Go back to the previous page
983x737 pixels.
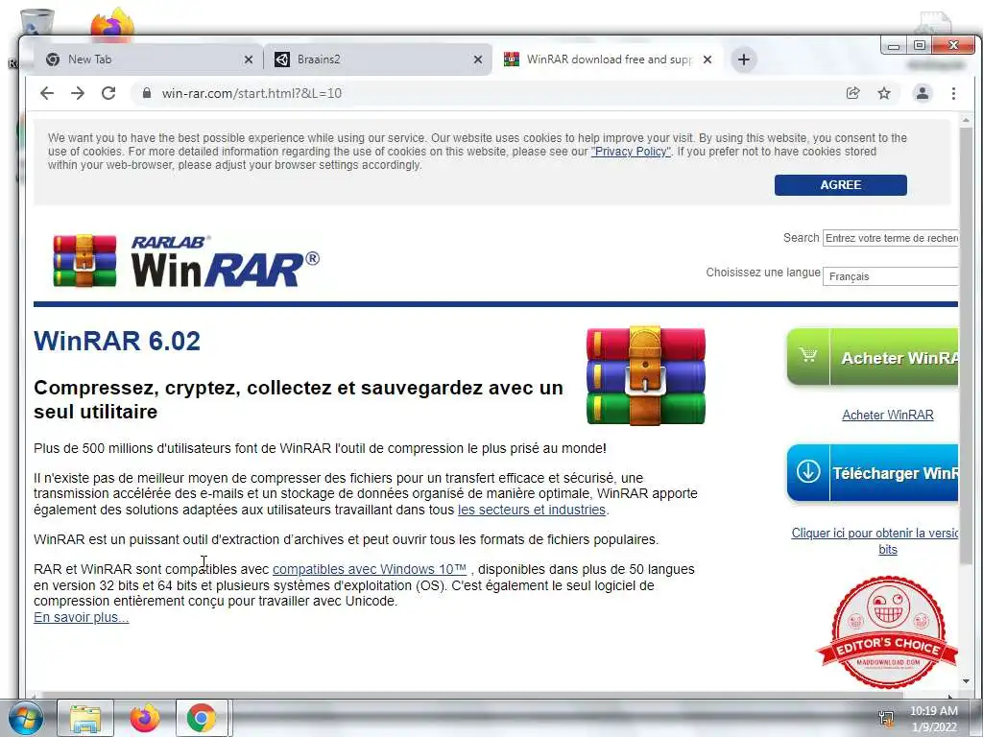[47, 93]
